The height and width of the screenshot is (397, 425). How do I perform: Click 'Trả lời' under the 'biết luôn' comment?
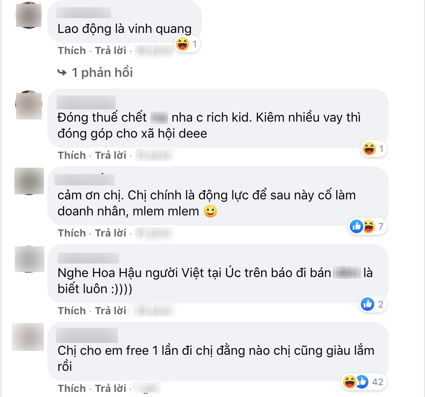(x=111, y=311)
